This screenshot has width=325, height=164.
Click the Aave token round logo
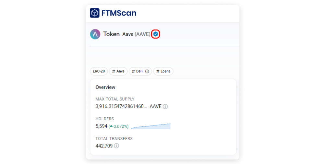click(95, 34)
